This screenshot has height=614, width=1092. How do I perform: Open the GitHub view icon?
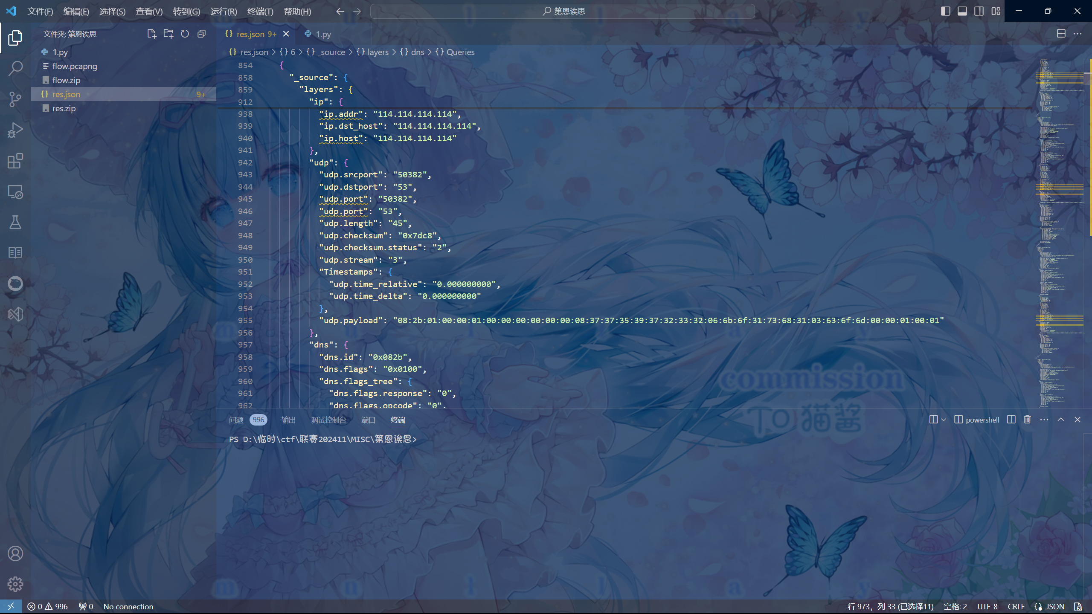[15, 284]
